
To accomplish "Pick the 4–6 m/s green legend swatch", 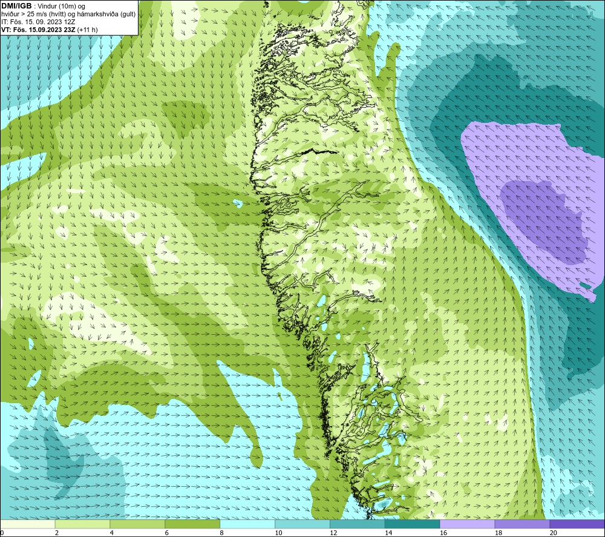I will (137, 524).
